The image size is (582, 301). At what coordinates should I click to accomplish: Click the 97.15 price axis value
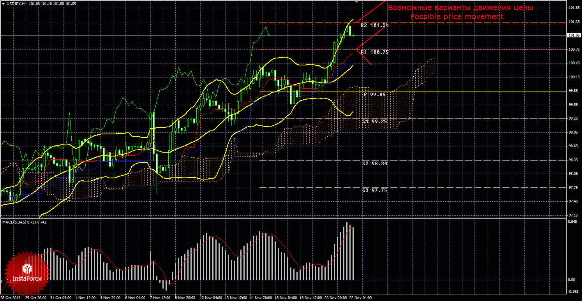(x=573, y=215)
